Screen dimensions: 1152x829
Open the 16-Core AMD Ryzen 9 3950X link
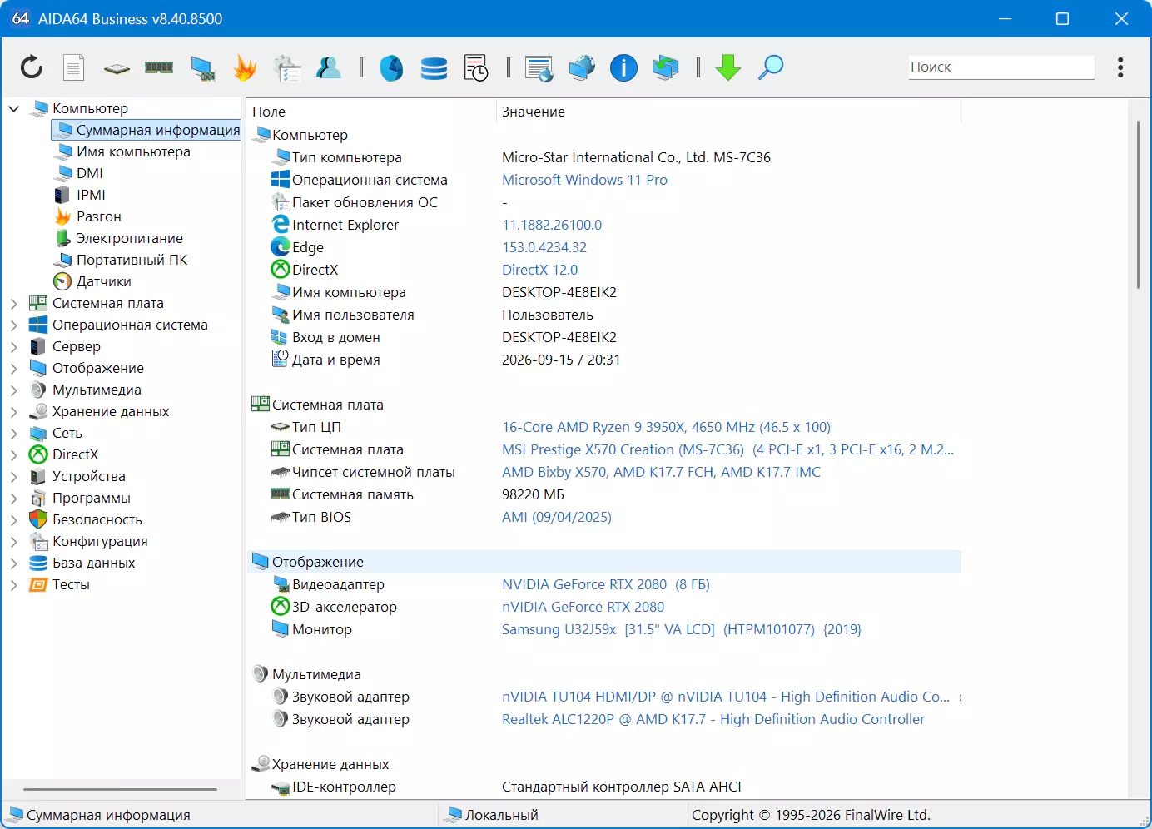click(666, 427)
